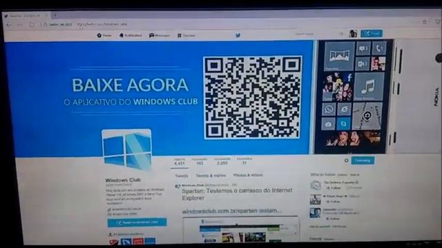Switch to the Tweets tab
Screen dimensions: 442x248
[181, 176]
